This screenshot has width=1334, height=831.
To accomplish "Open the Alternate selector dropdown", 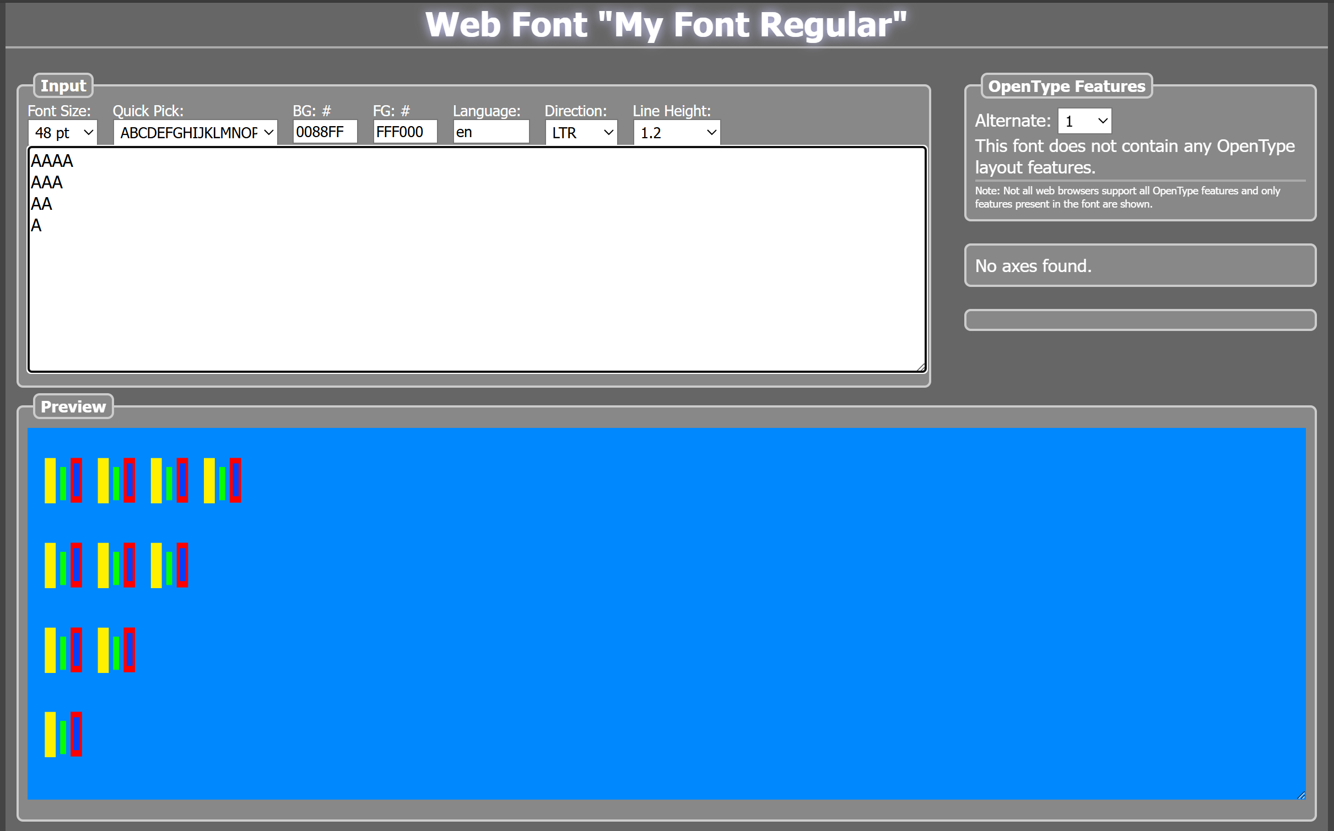I will pos(1084,121).
